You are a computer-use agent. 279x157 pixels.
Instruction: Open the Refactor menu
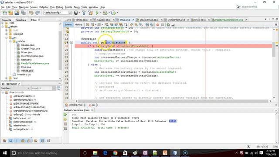[44, 7]
